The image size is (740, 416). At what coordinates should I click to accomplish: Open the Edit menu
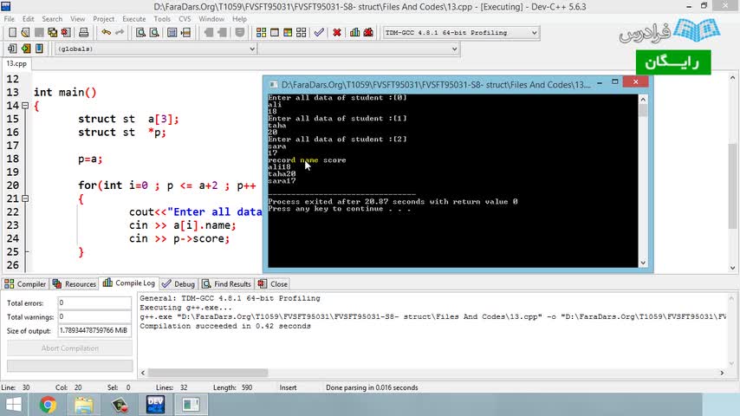tap(29, 19)
